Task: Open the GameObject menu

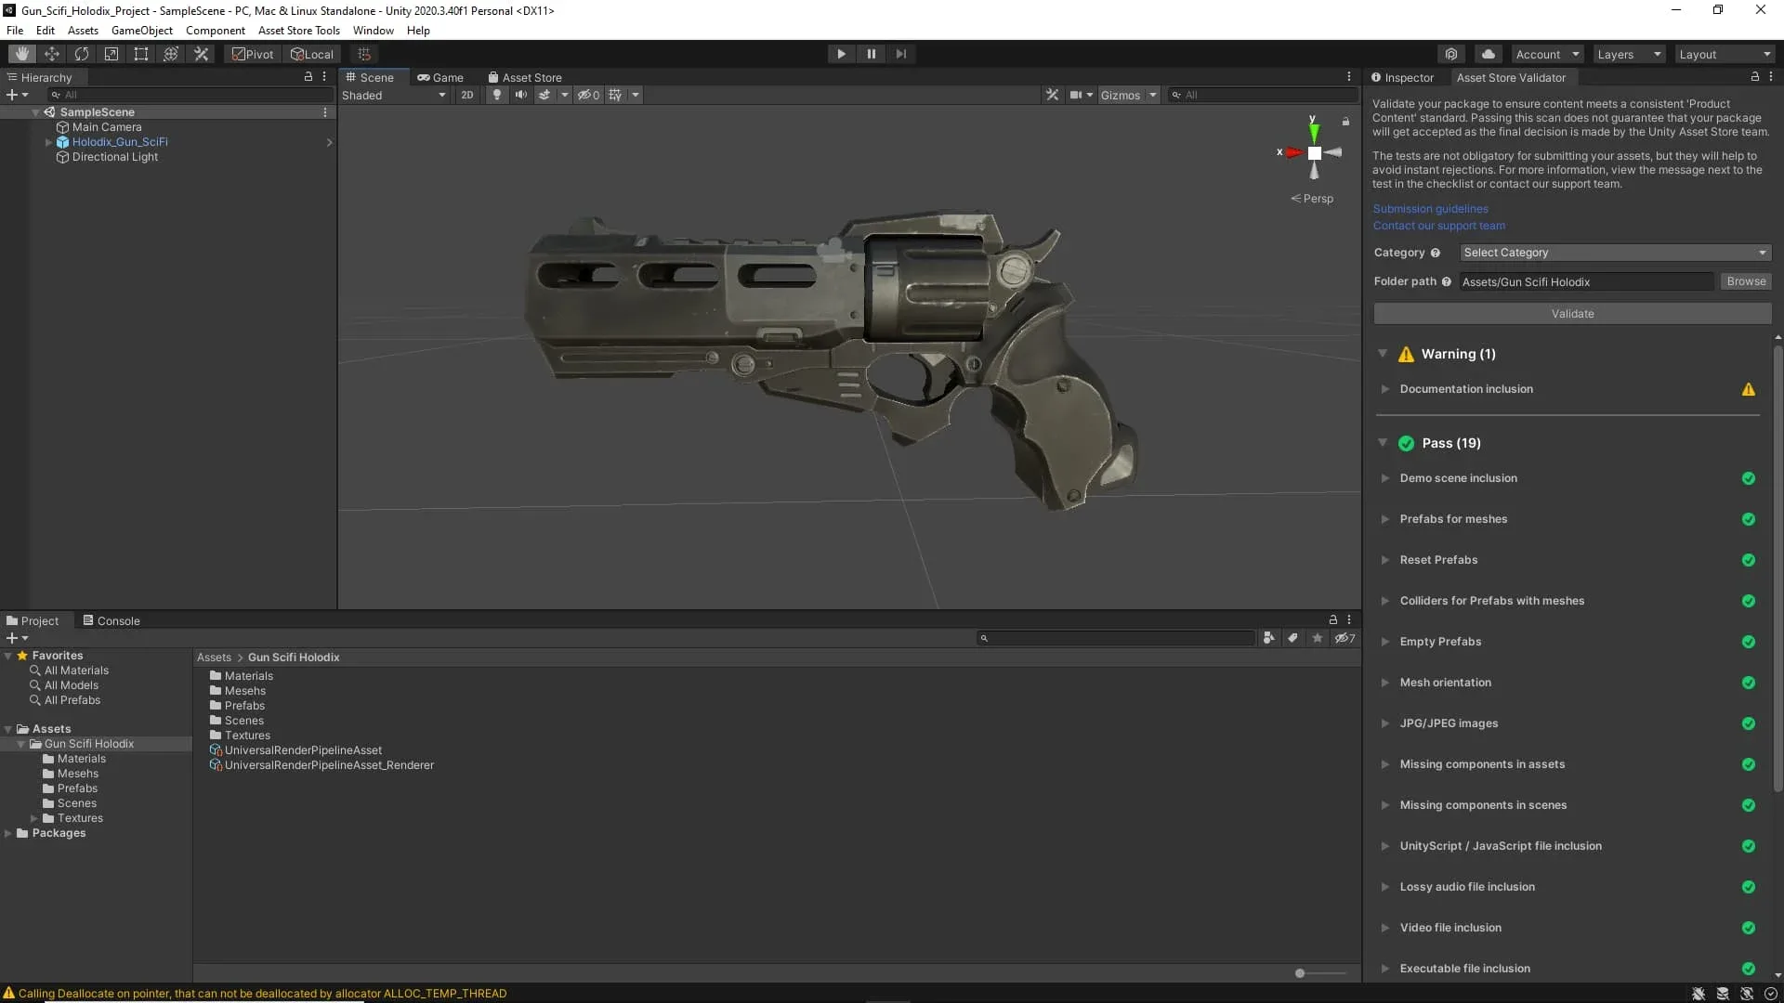Action: point(141,30)
